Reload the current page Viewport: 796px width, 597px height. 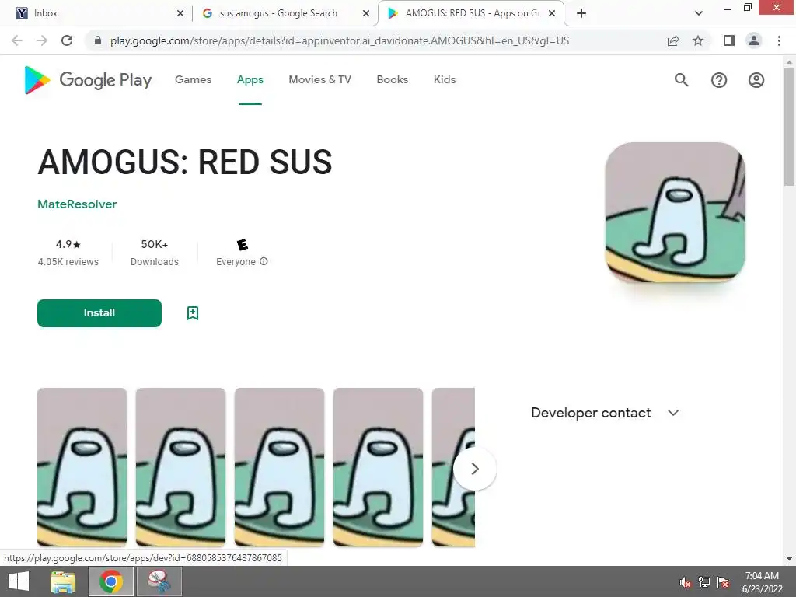coord(67,40)
